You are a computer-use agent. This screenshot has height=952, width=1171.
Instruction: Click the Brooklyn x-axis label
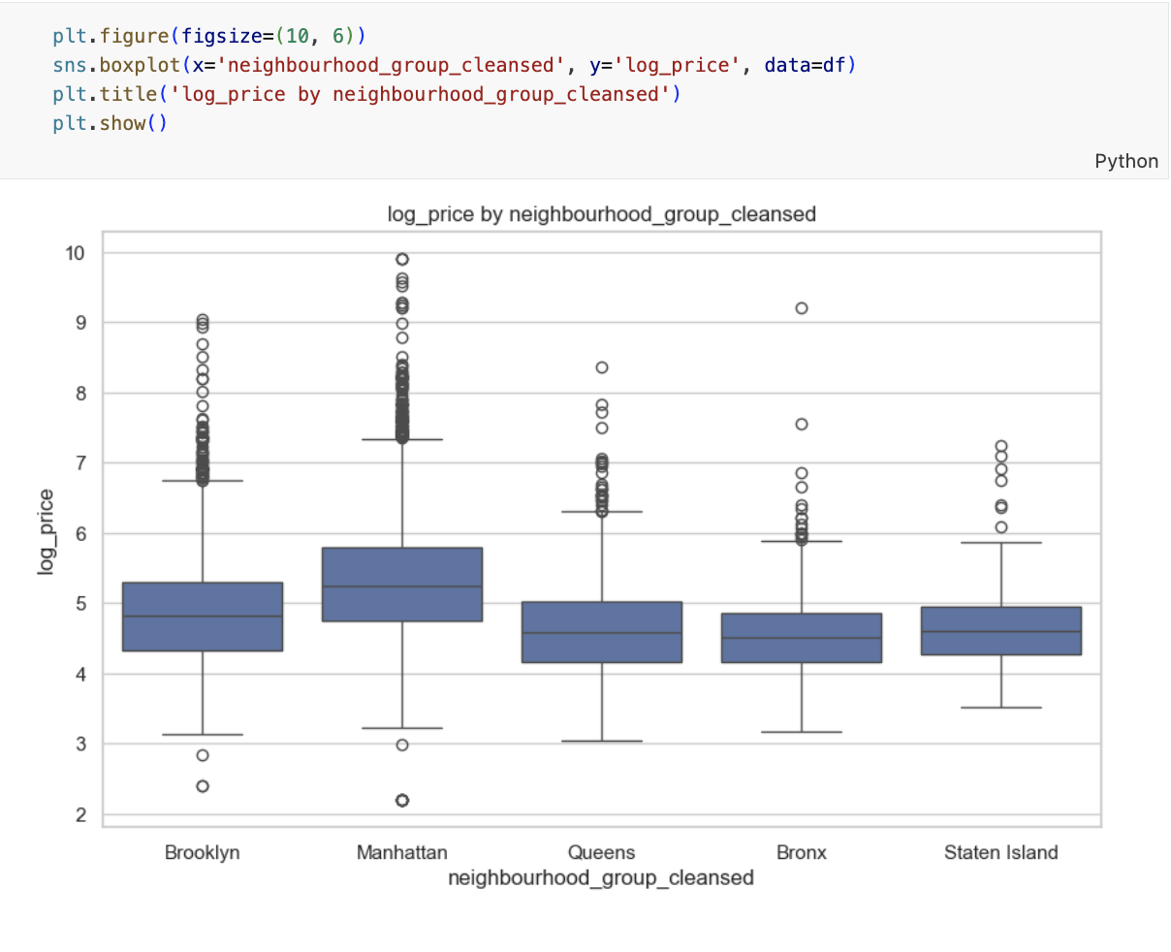click(202, 852)
